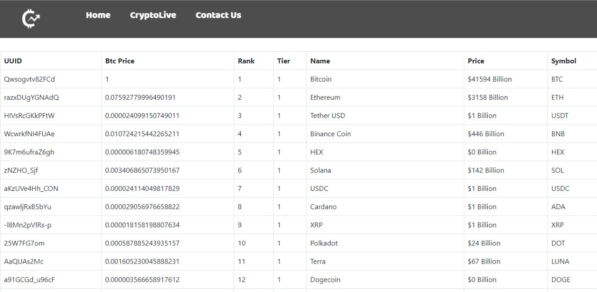This screenshot has height=292, width=597.
Task: Click UUID 9K7m6ufraZ6gh
Action: click(29, 152)
